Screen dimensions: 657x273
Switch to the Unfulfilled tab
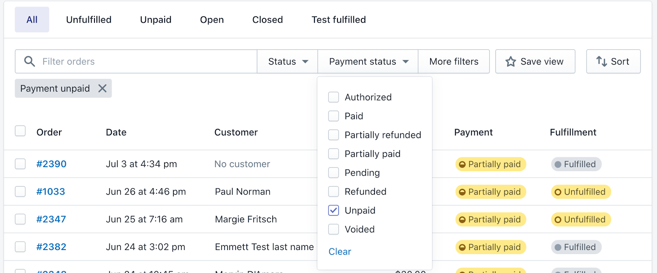(x=89, y=20)
